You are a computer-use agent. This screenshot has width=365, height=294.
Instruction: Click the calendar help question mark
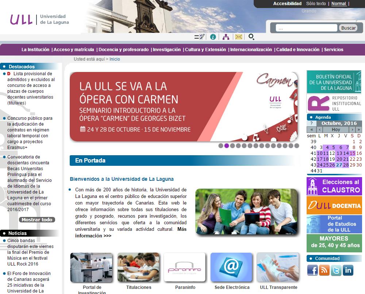tap(311, 123)
